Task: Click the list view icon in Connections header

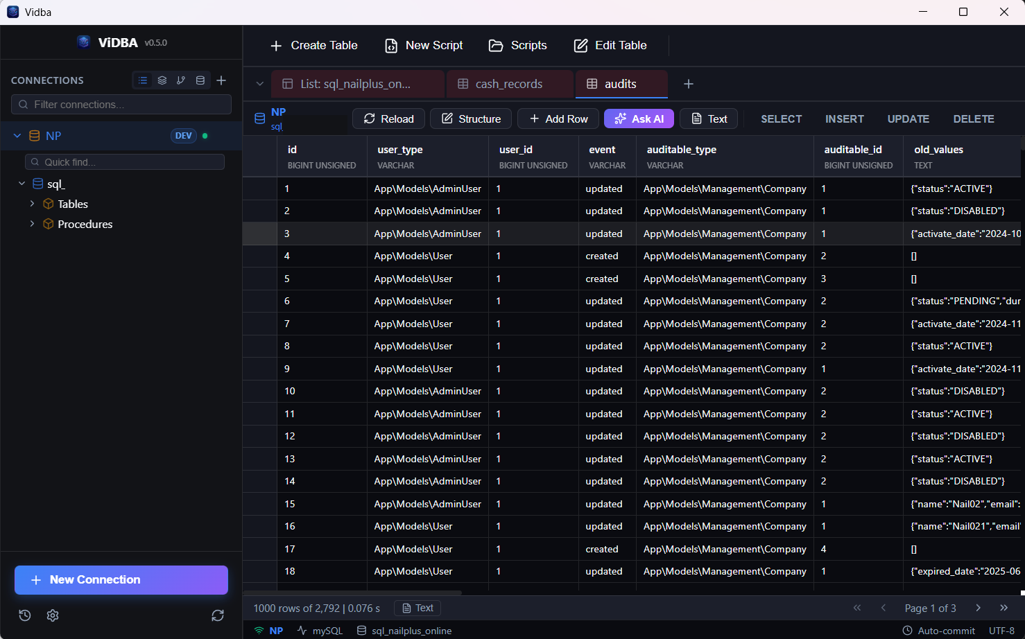Action: (x=143, y=80)
